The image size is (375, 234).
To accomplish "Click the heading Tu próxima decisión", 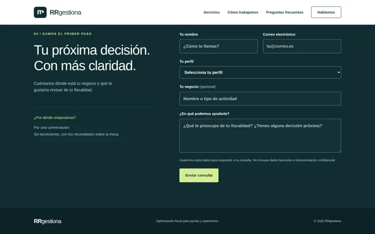I will click(x=92, y=50).
